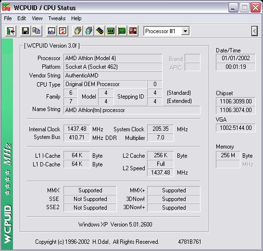Click the L1 D-Cache 64 K value
Screen dimensions: 263x251
[x=77, y=164]
